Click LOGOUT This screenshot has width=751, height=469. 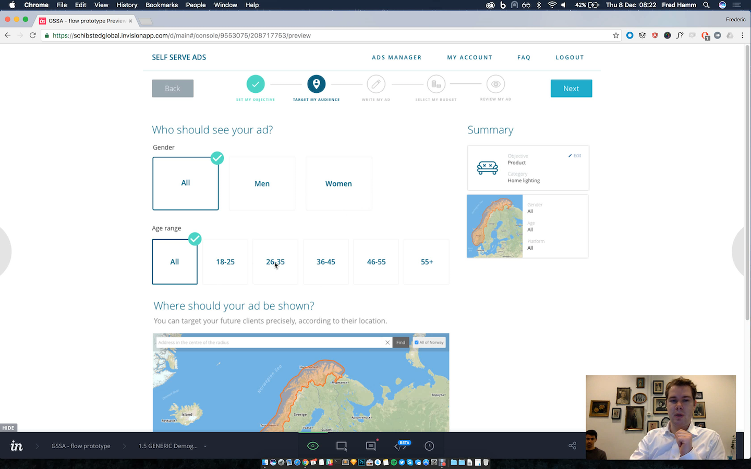click(x=570, y=57)
